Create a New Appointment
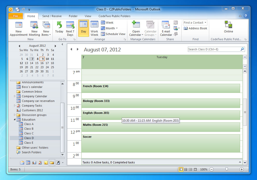Screen dimensions: 257x180 point(18,29)
